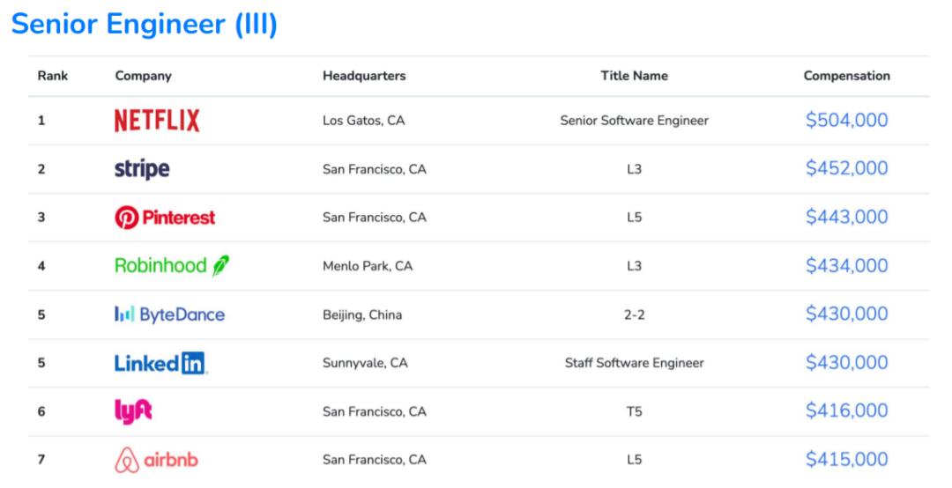The height and width of the screenshot is (488, 952).
Task: Open the LinkedIn logo
Action: (161, 363)
